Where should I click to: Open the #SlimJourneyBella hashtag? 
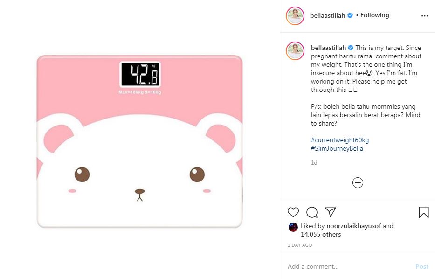(x=337, y=149)
